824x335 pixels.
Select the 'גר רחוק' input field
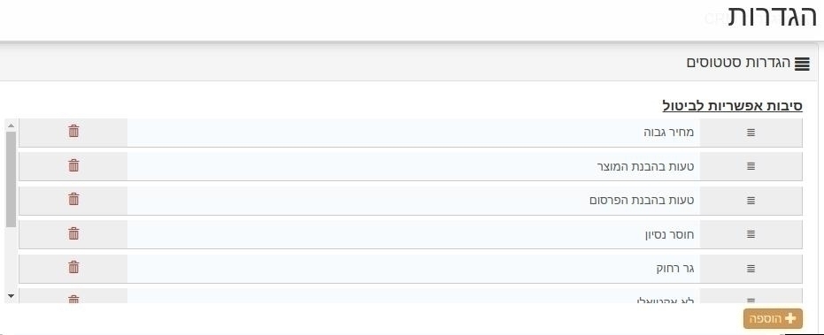click(x=413, y=269)
